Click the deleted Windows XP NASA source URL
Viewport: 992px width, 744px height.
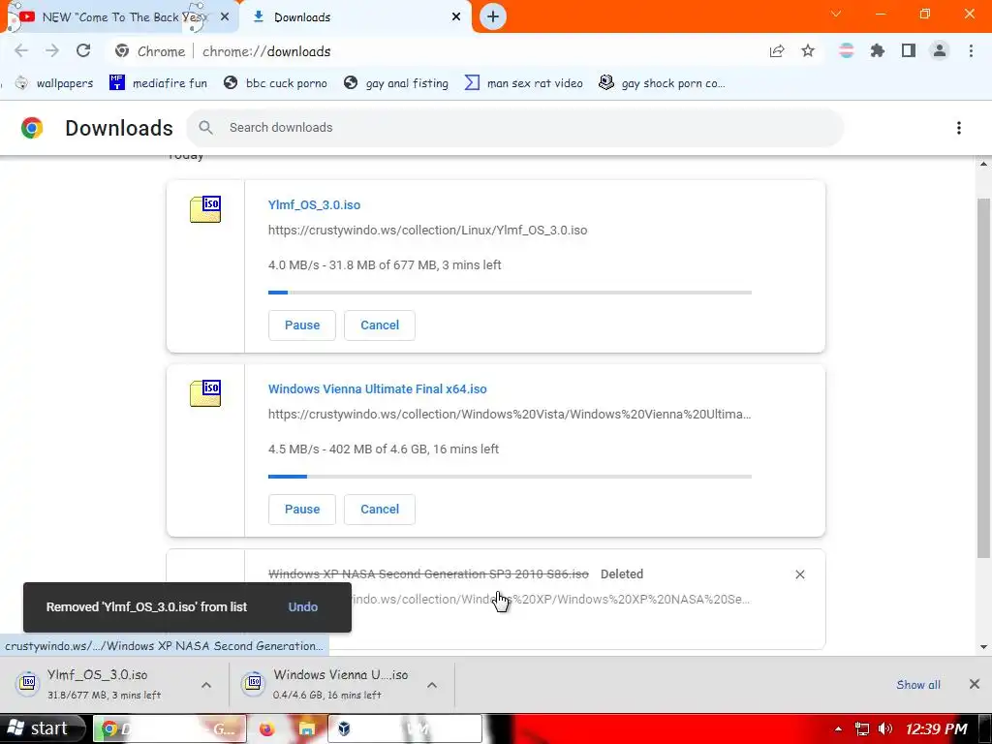(550, 599)
